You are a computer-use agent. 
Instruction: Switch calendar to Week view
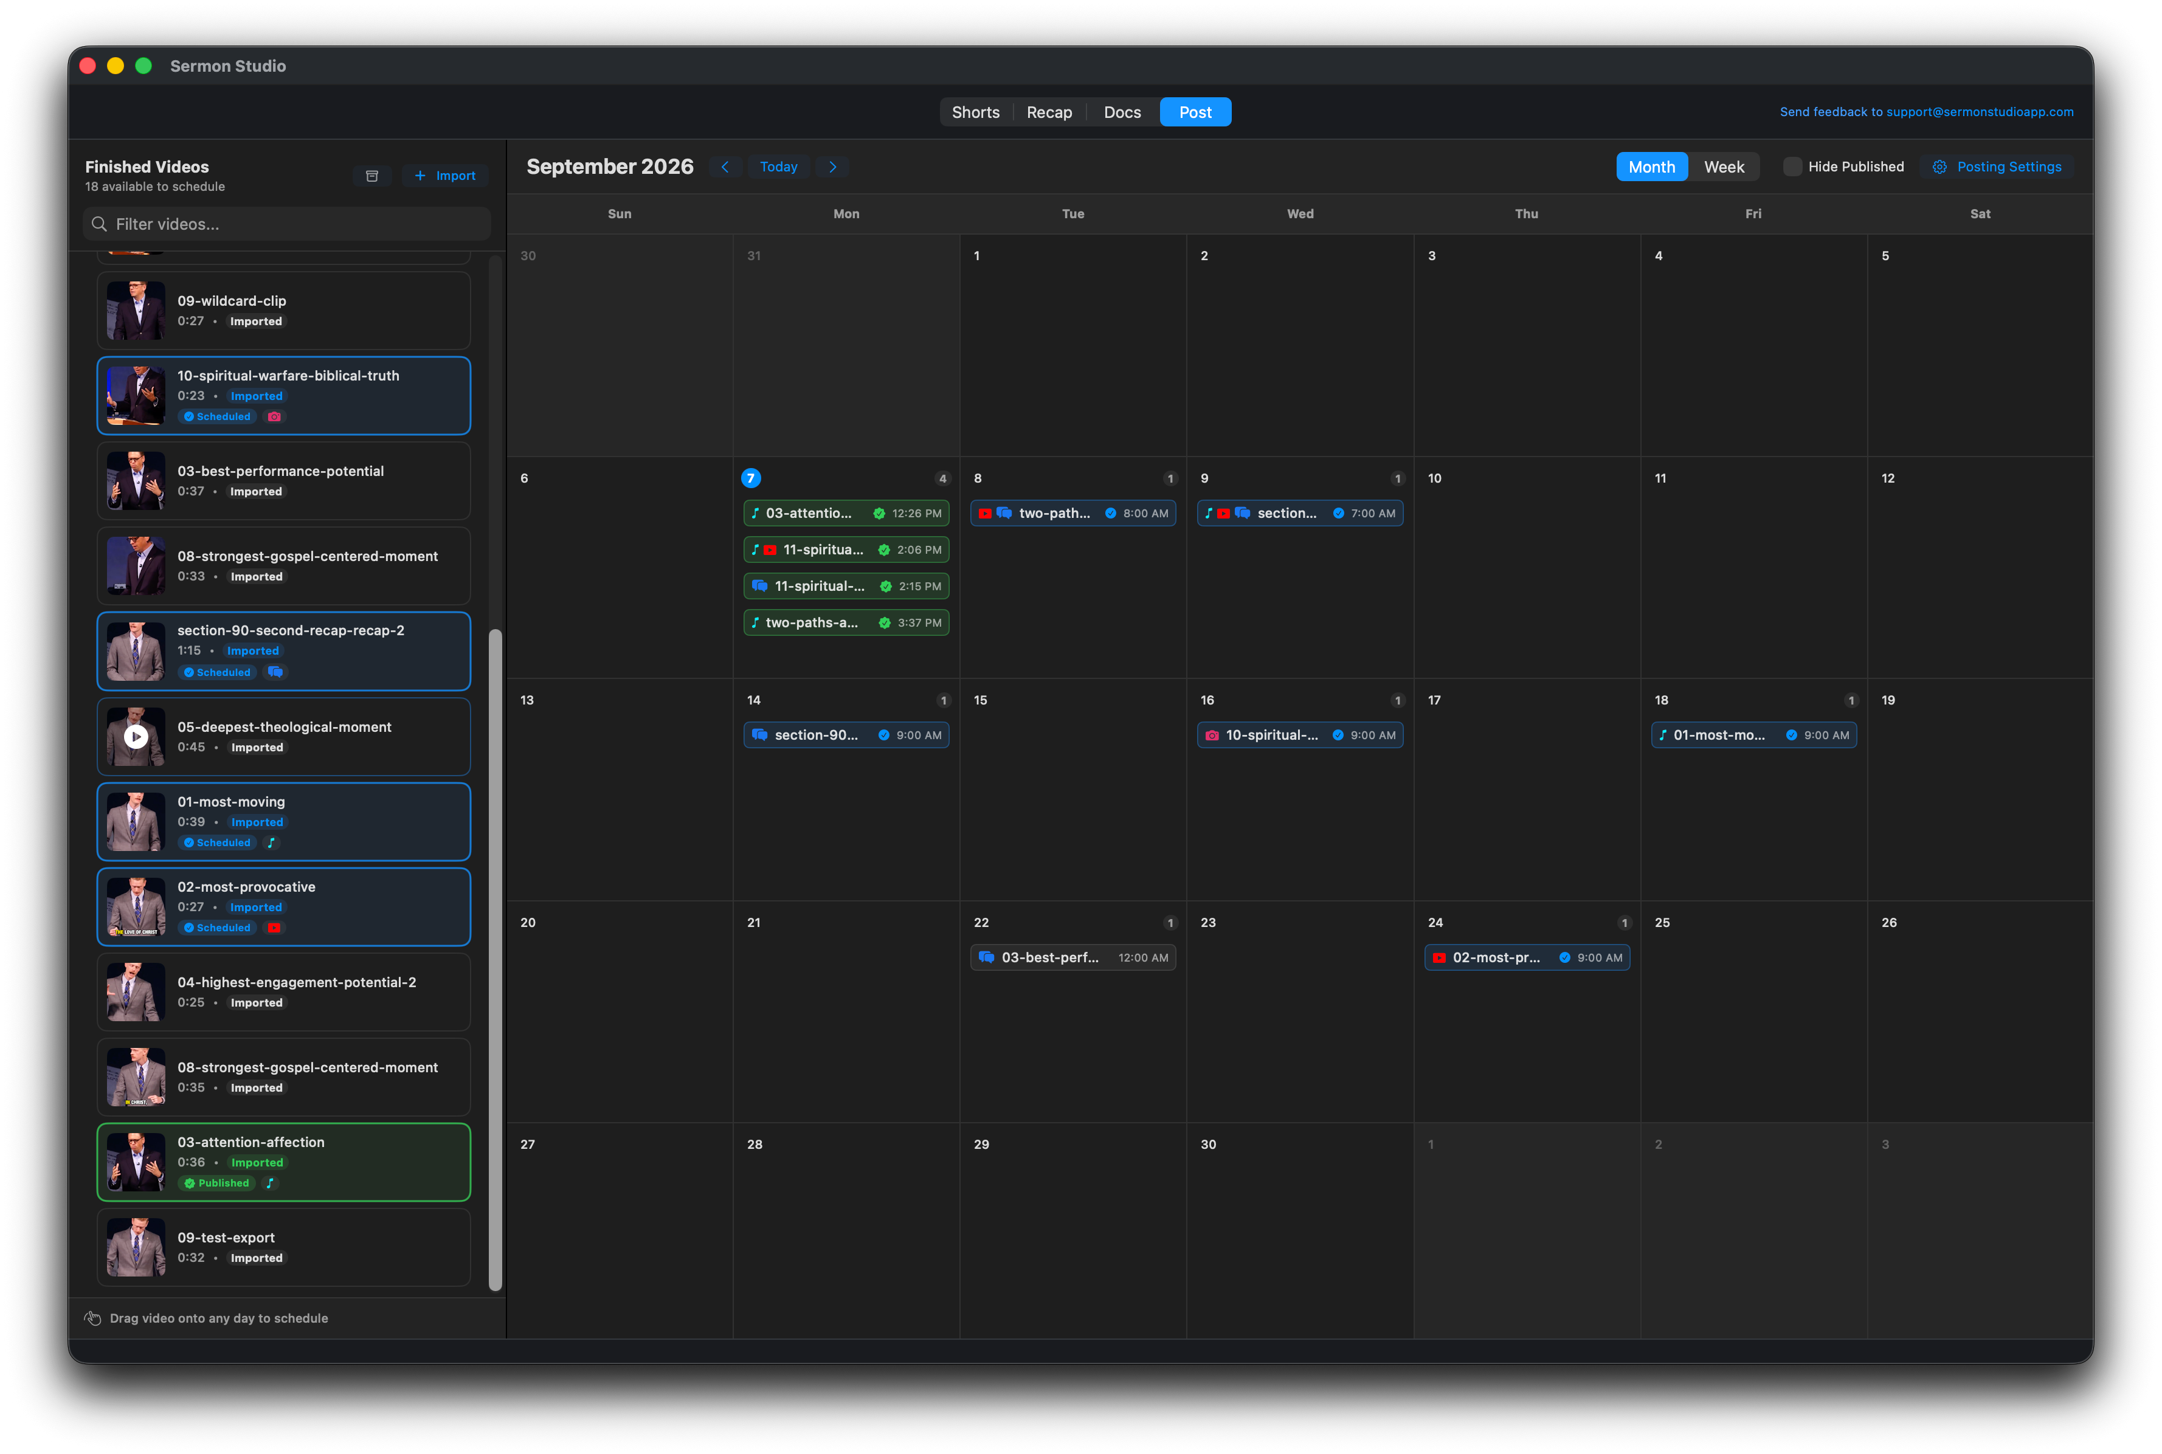[1724, 167]
